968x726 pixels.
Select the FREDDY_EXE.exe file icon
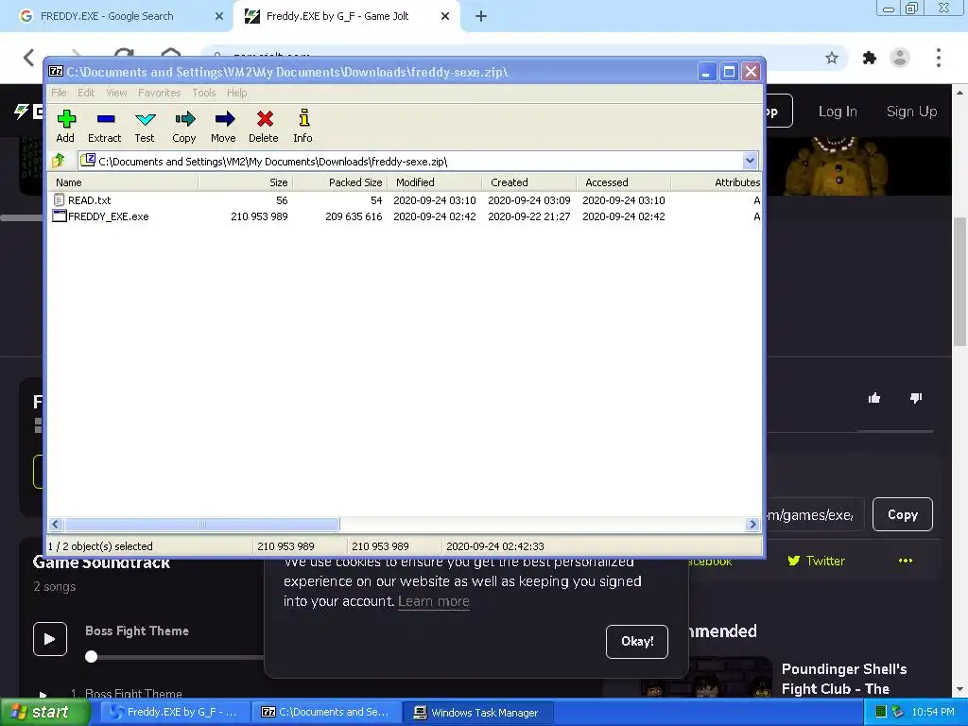60,216
